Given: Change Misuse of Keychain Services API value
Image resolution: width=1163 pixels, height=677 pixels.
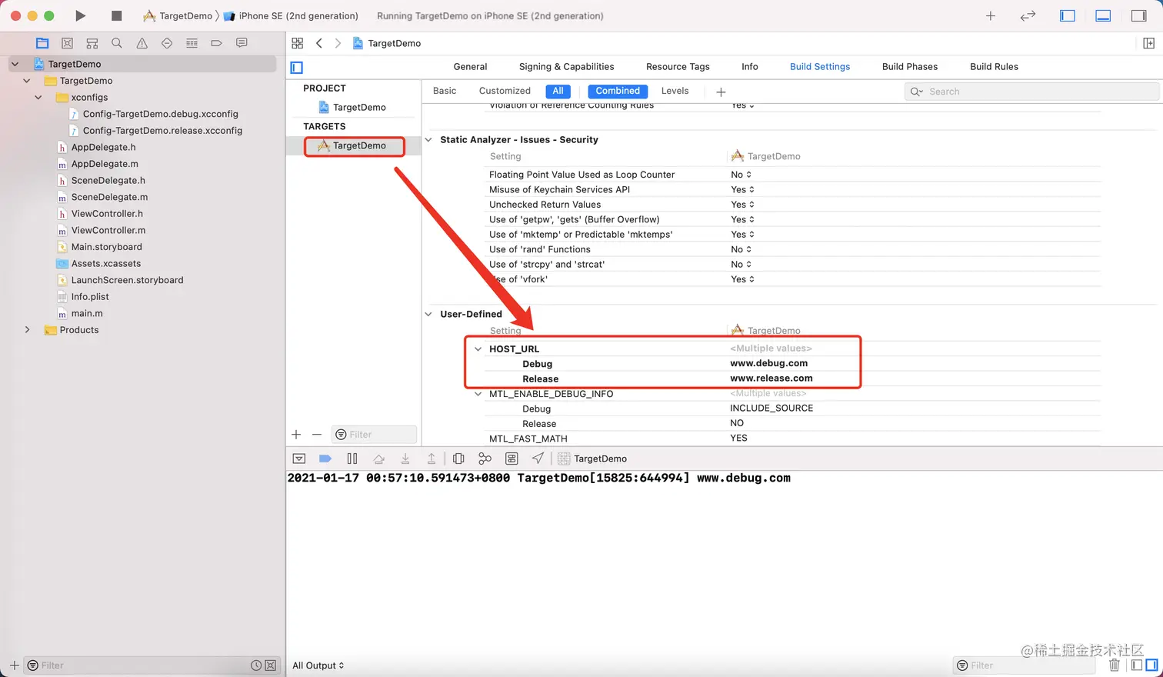Looking at the screenshot, I should click(x=743, y=189).
